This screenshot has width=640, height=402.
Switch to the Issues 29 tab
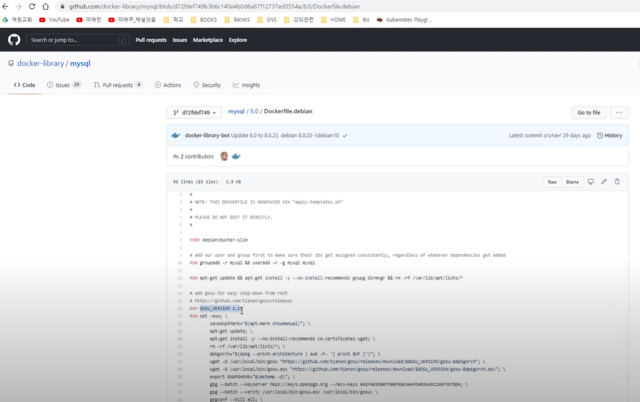[64, 85]
